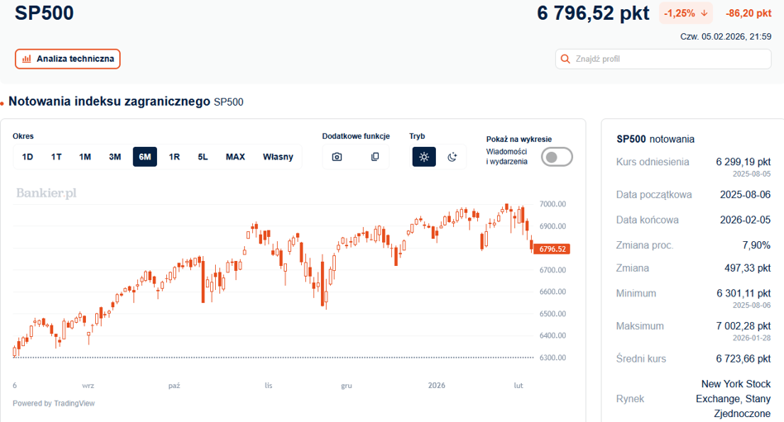Image resolution: width=784 pixels, height=422 pixels.
Task: Click the bar chart icon in Analiza techniczna
Action: tap(26, 59)
